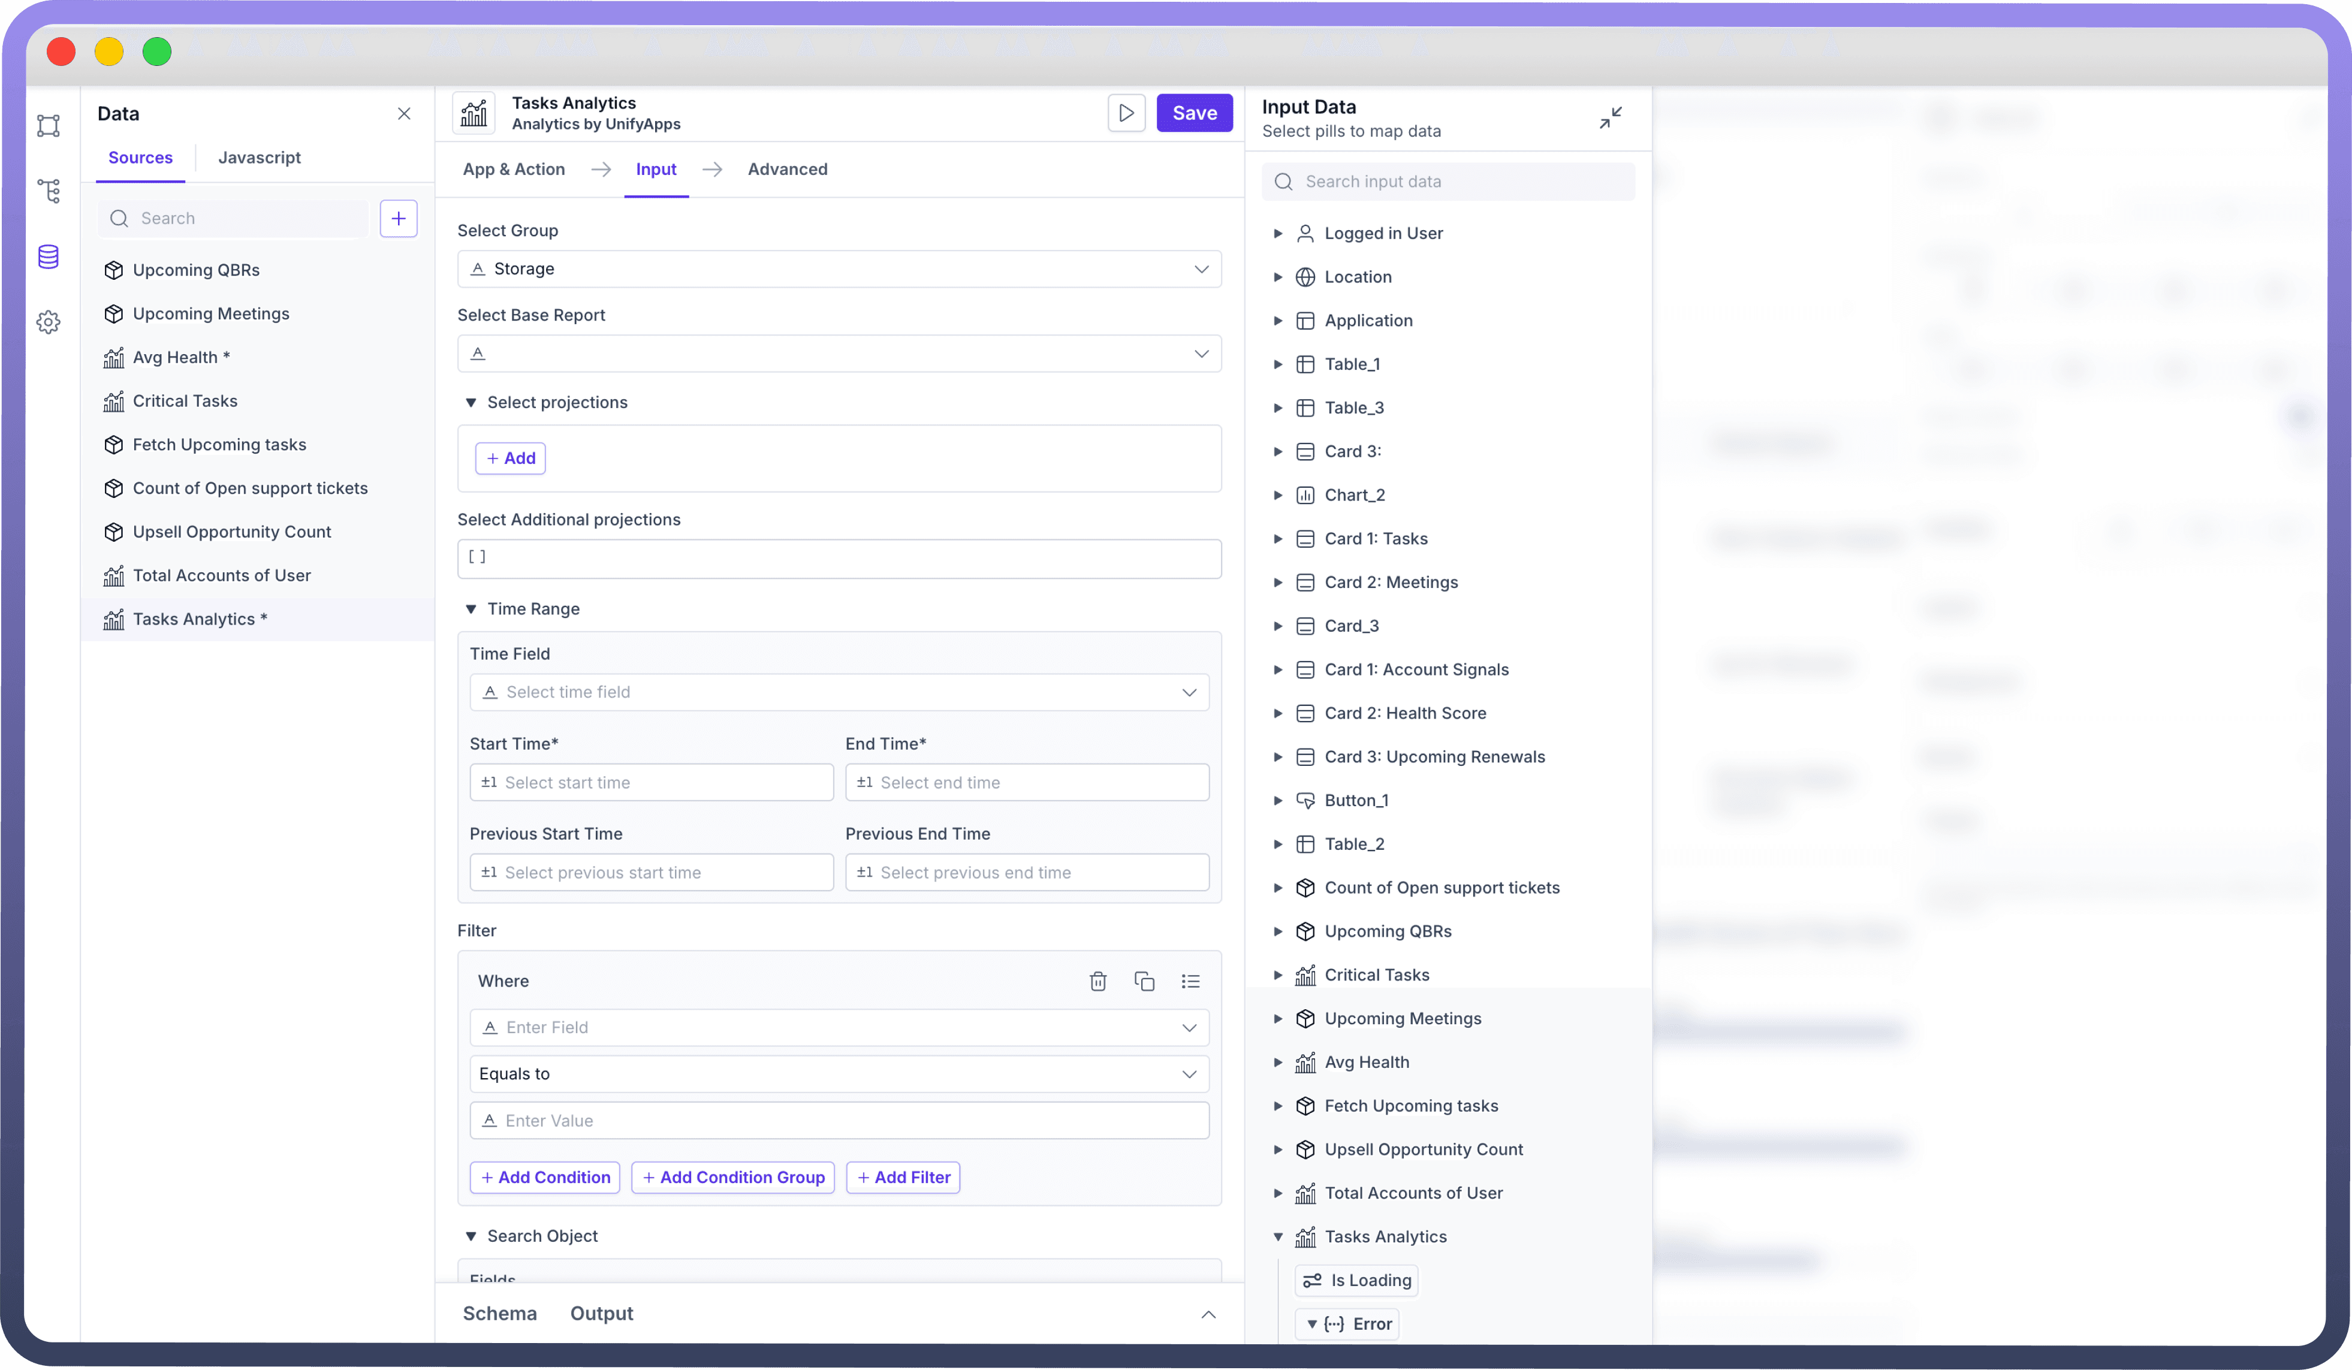Open the Select Group Storage dropdown

(x=839, y=268)
